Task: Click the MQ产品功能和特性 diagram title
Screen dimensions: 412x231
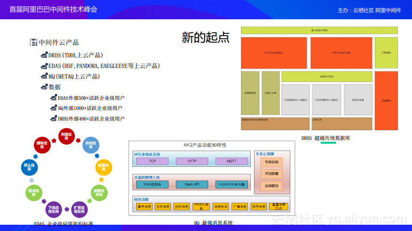Action: 205,145
